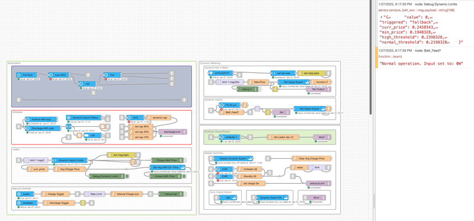Select the Manual Charge (on) node

click(x=126, y=194)
